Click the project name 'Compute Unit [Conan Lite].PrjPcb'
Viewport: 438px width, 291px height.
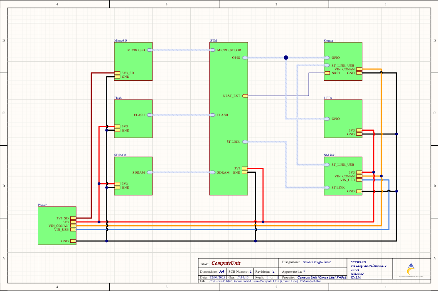click(322, 278)
